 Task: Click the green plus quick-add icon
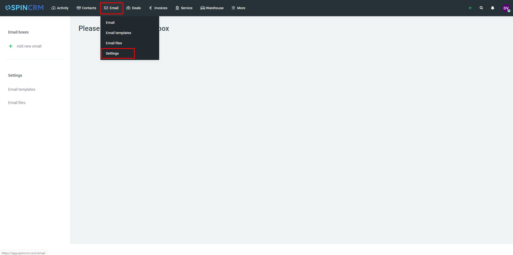(x=470, y=8)
